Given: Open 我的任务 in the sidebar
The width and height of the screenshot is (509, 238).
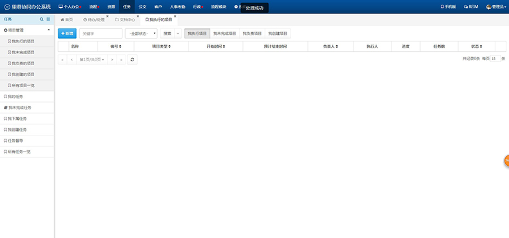Looking at the screenshot, I should point(27,97).
